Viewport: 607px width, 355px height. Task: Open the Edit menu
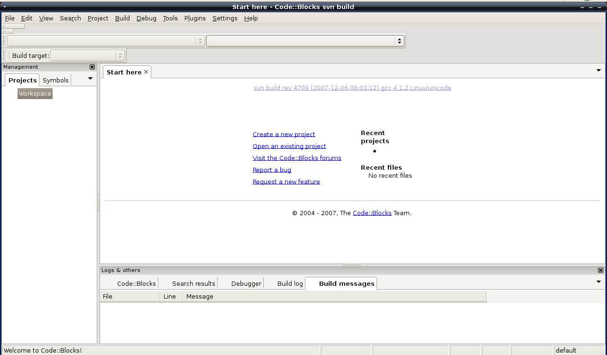click(x=27, y=18)
